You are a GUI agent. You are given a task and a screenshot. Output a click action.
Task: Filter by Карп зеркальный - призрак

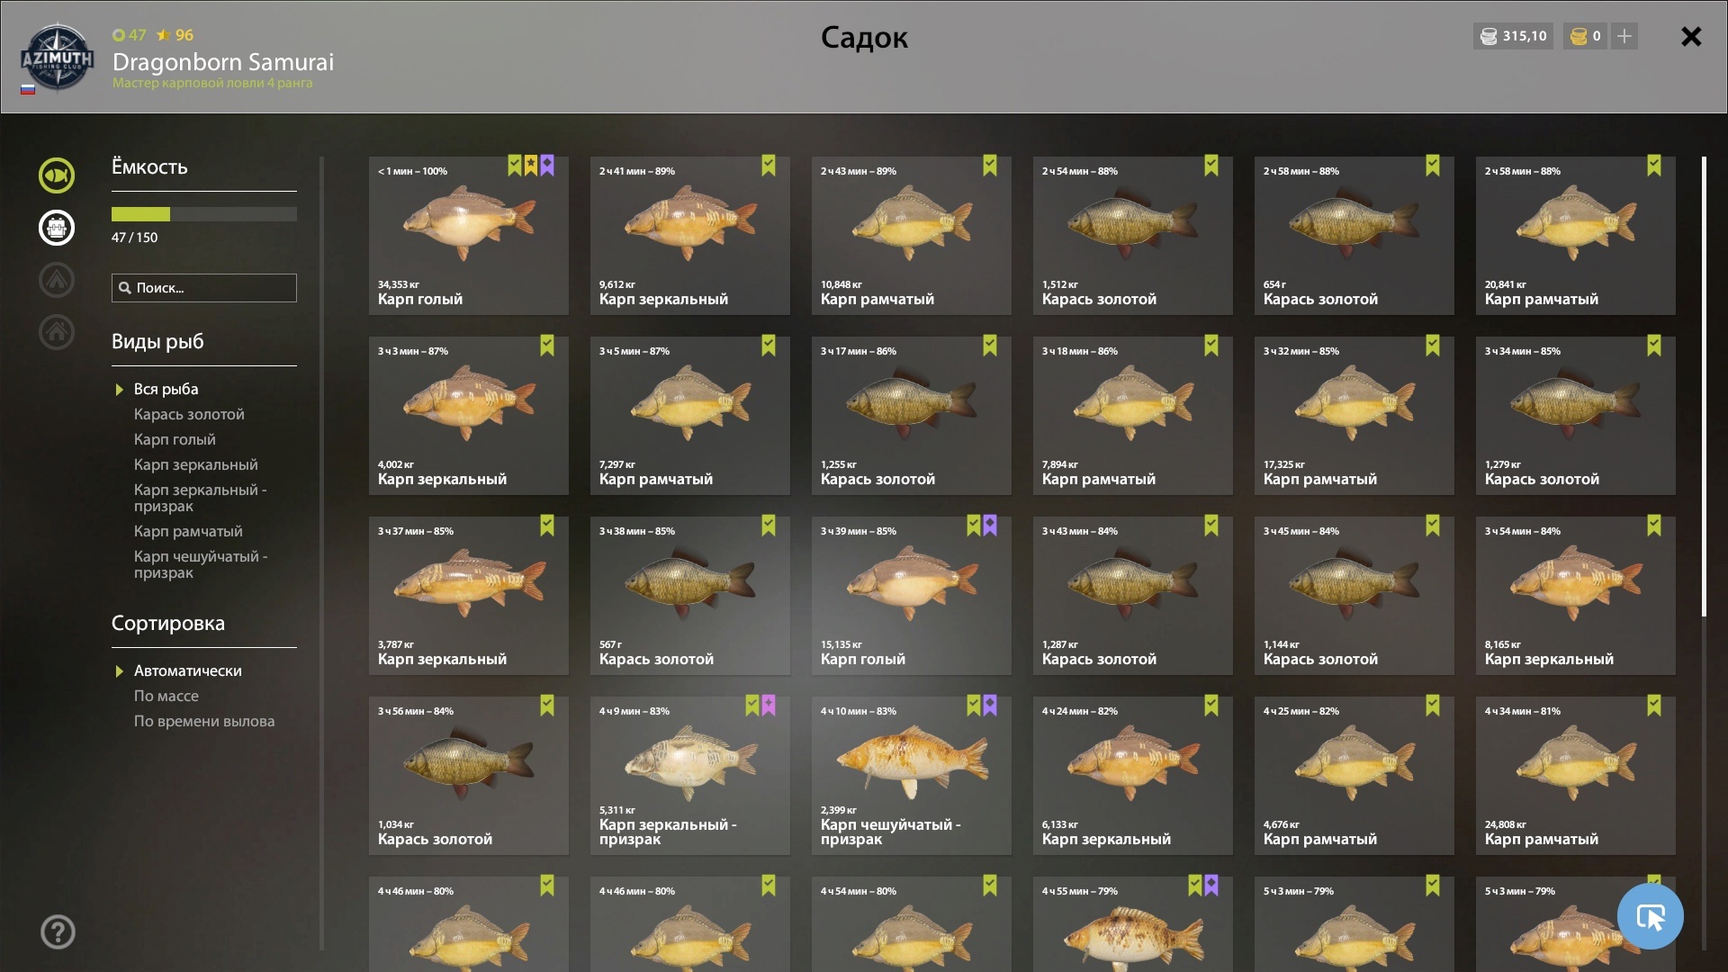[201, 498]
